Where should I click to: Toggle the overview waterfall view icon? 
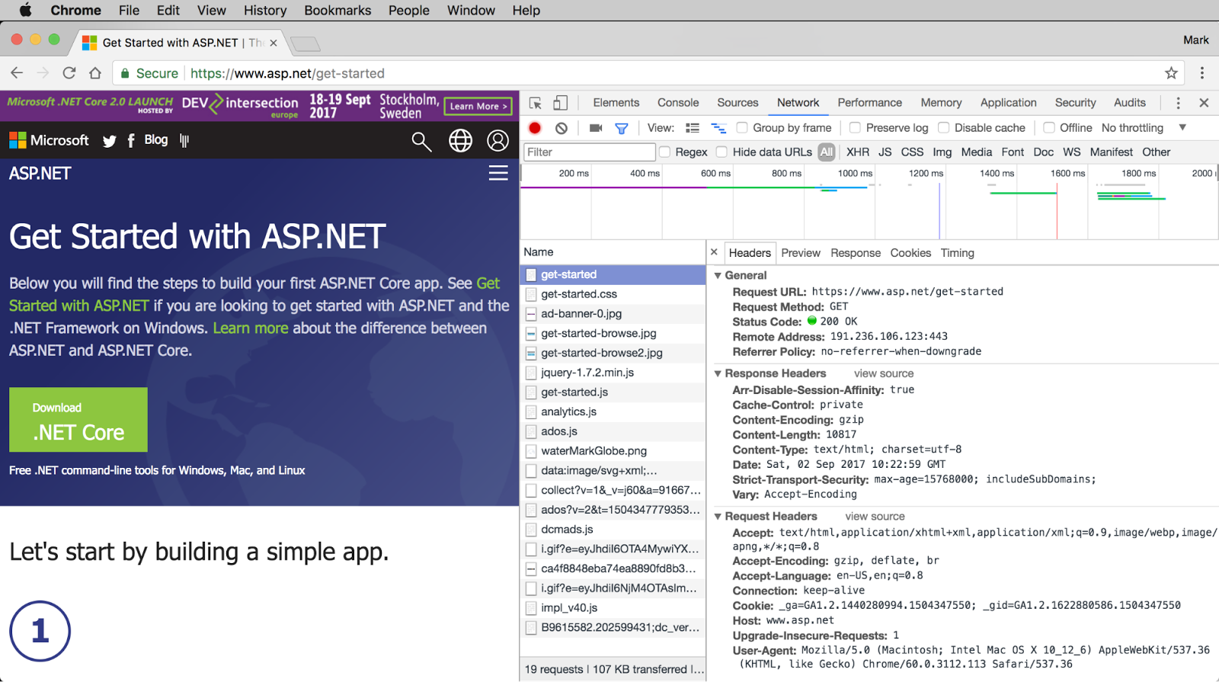tap(718, 128)
